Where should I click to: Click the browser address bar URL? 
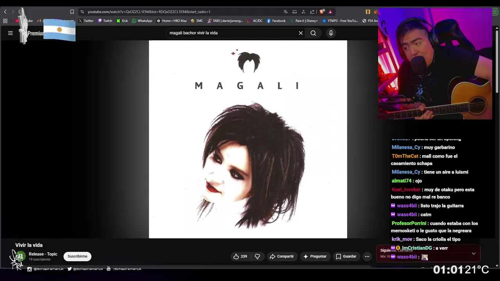click(149, 12)
